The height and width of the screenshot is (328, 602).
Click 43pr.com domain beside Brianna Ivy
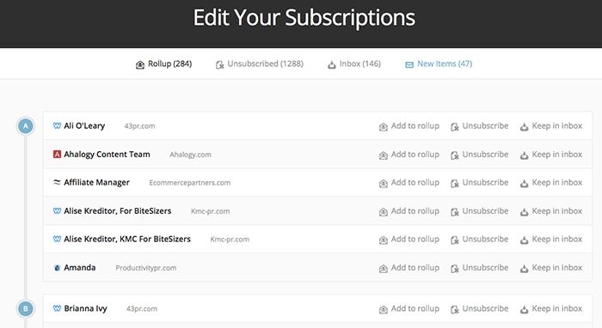142,309
